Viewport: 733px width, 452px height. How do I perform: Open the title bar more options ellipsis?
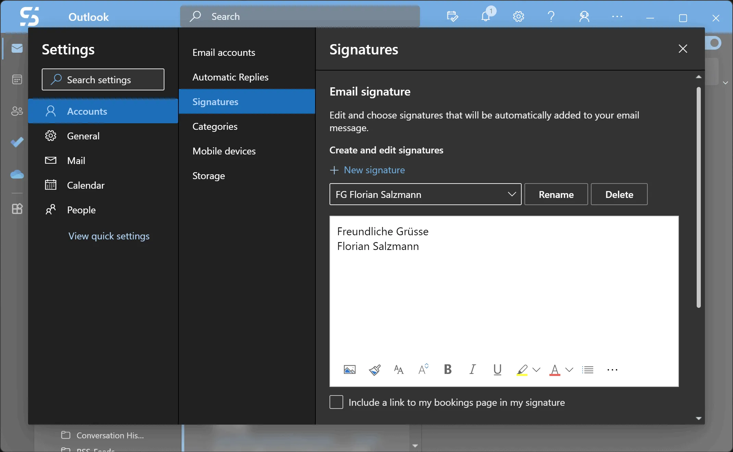click(x=617, y=16)
